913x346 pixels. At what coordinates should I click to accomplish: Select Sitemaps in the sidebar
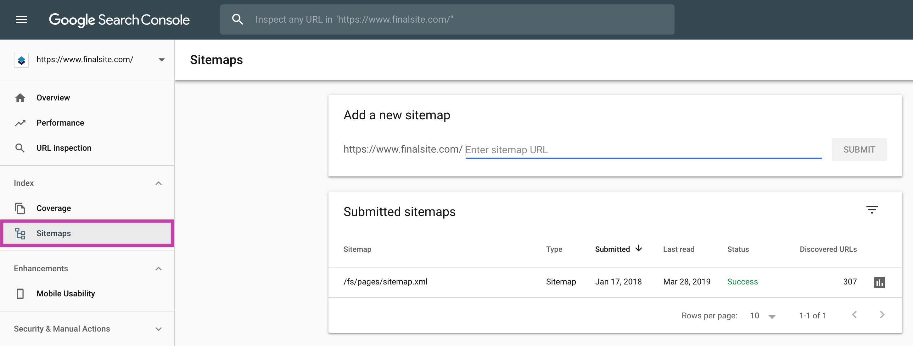point(87,234)
